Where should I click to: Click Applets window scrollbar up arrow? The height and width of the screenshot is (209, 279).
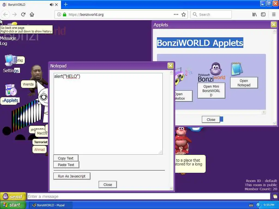click(x=275, y=32)
